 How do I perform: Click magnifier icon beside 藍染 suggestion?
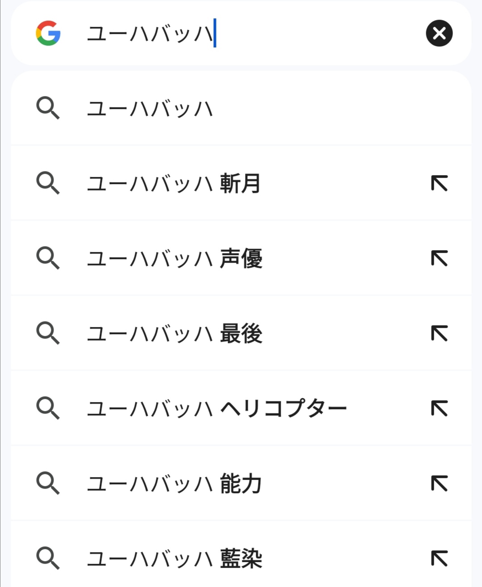(48, 559)
